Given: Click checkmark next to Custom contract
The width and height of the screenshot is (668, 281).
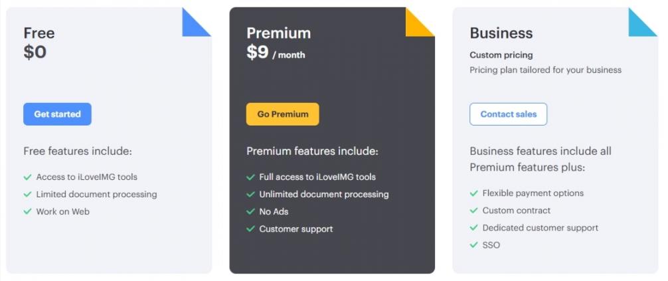Looking at the screenshot, I should point(474,211).
